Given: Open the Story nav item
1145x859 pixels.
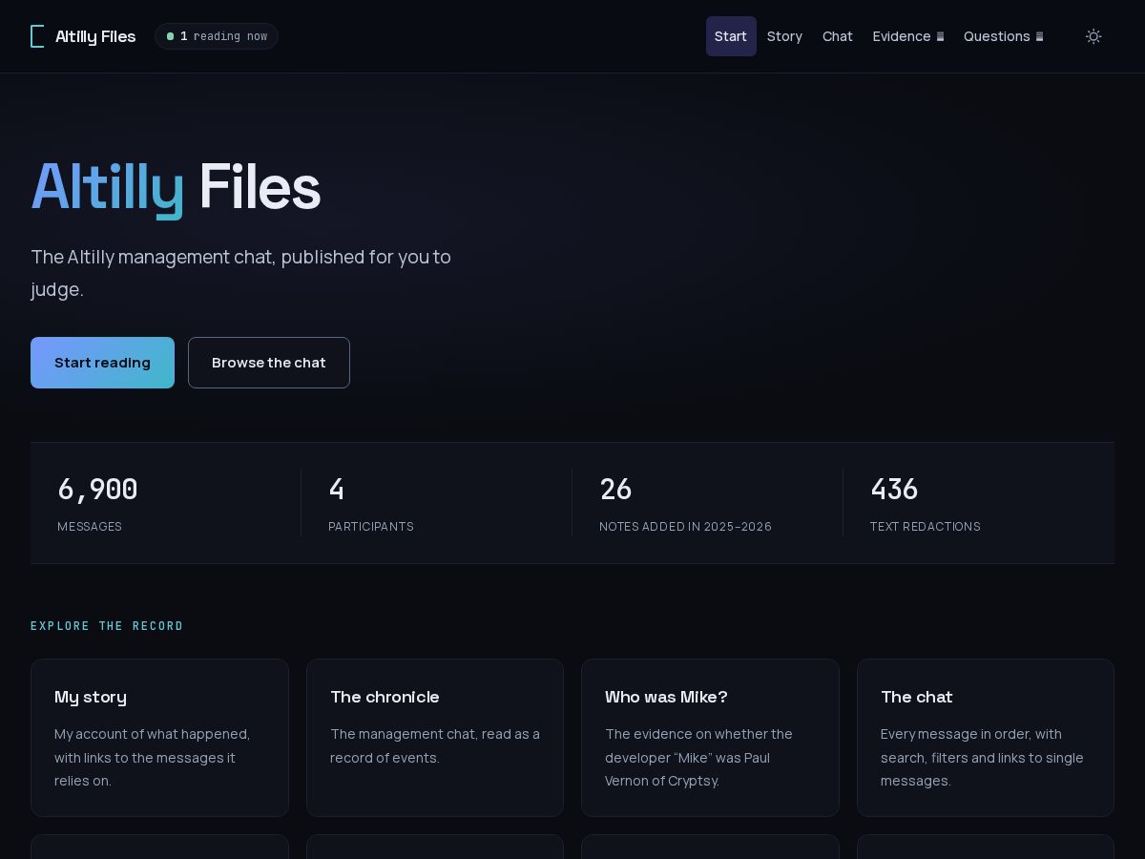Looking at the screenshot, I should click(784, 36).
